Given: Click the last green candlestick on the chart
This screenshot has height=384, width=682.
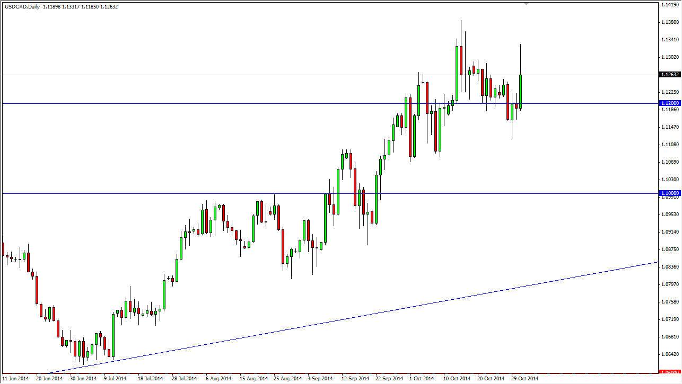Looking at the screenshot, I should tap(521, 90).
